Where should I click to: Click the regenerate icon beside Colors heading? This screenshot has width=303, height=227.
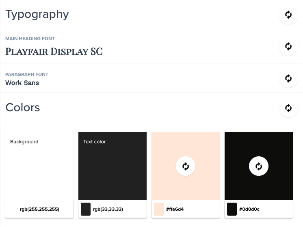288,108
